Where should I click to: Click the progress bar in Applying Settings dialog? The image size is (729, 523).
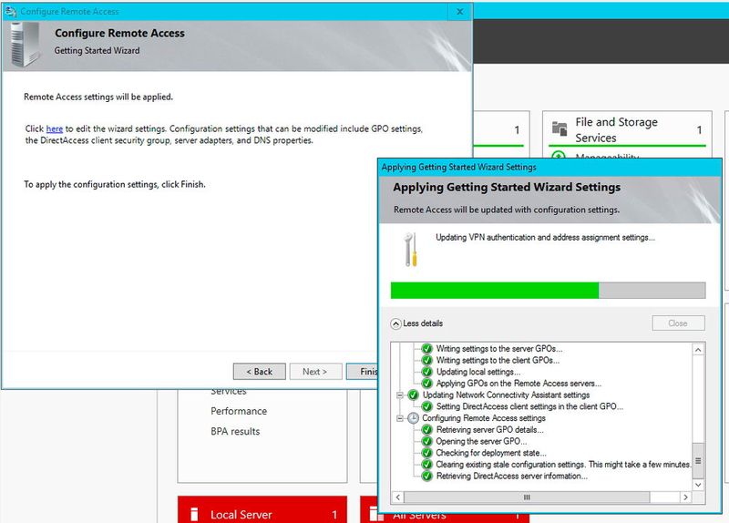(x=549, y=290)
